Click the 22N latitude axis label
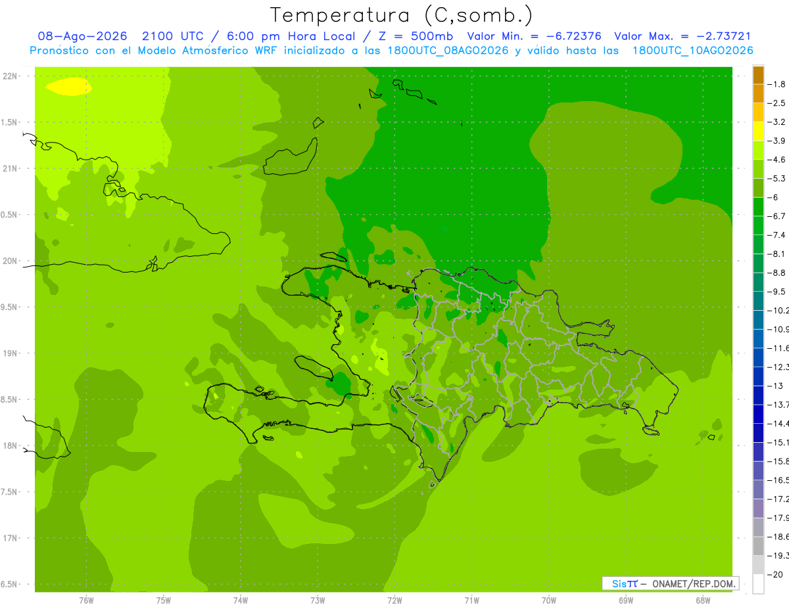The height and width of the screenshot is (609, 789). [10, 76]
